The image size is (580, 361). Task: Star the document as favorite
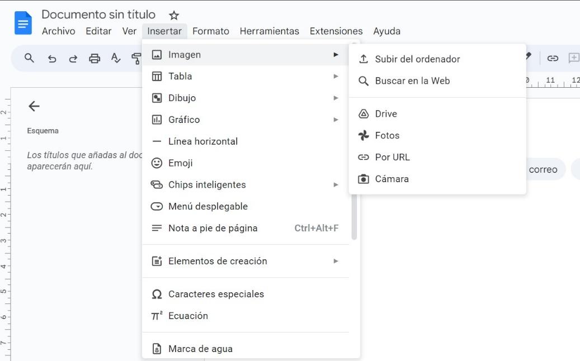175,15
